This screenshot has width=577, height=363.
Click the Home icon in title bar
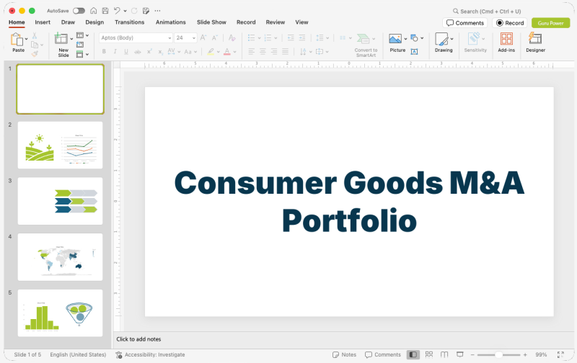[94, 11]
